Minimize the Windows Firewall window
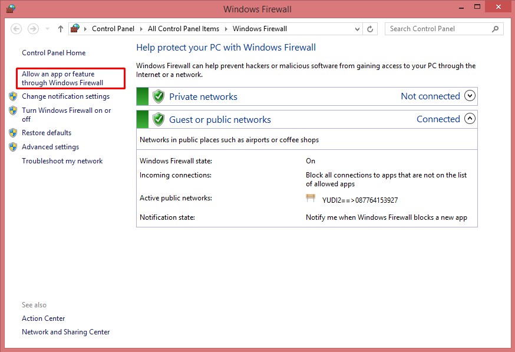 pyautogui.click(x=461, y=7)
